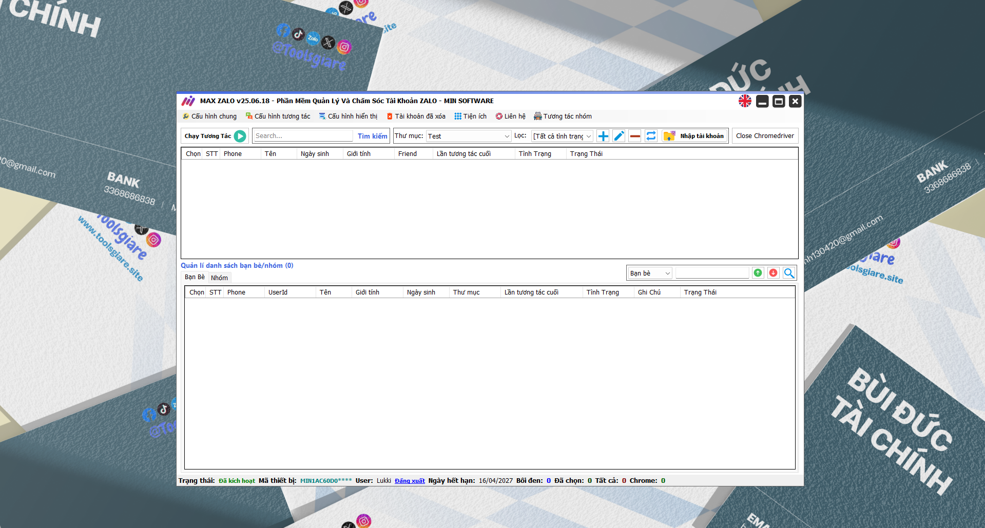Screen dimensions: 985x528
Task: Click the MAX ZALO app logo icon
Action: point(188,101)
